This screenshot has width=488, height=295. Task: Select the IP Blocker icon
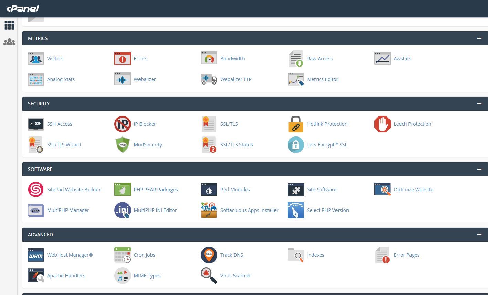coord(122,124)
